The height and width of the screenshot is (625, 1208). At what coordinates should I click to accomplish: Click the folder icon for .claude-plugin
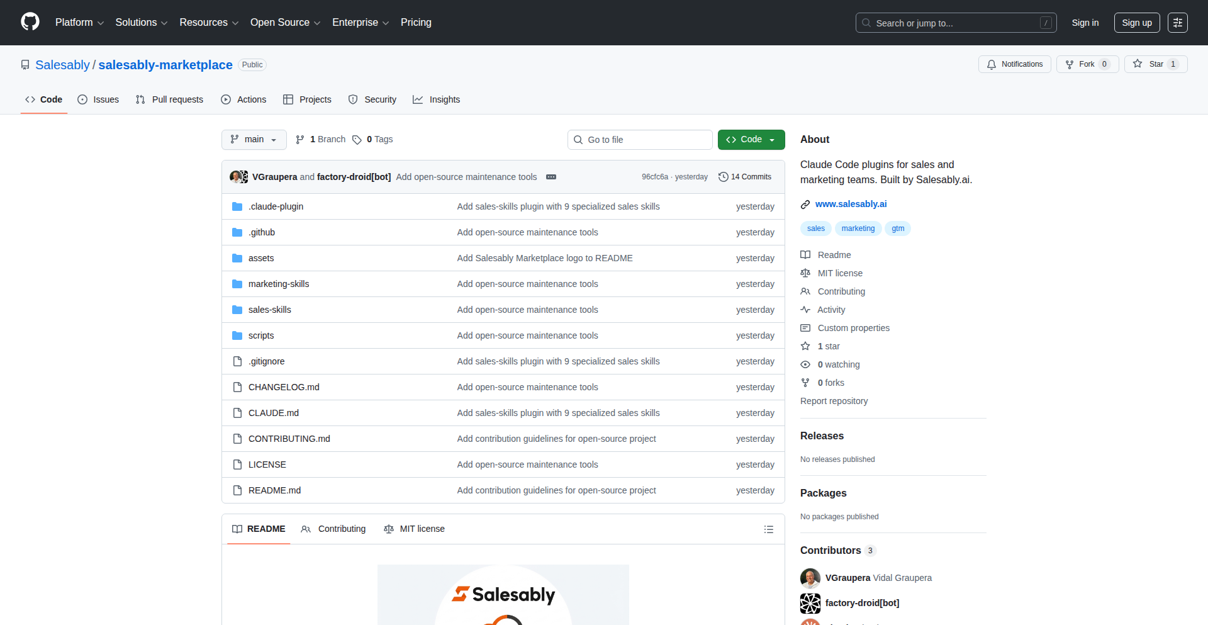[237, 206]
